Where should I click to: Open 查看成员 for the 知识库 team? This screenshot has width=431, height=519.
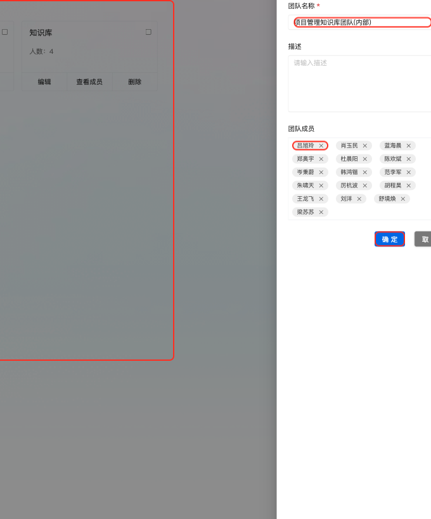(x=89, y=82)
